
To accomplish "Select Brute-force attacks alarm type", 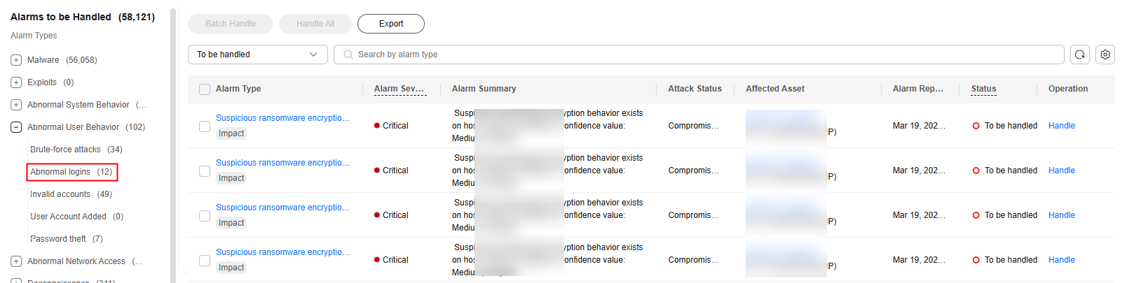I will point(76,150).
